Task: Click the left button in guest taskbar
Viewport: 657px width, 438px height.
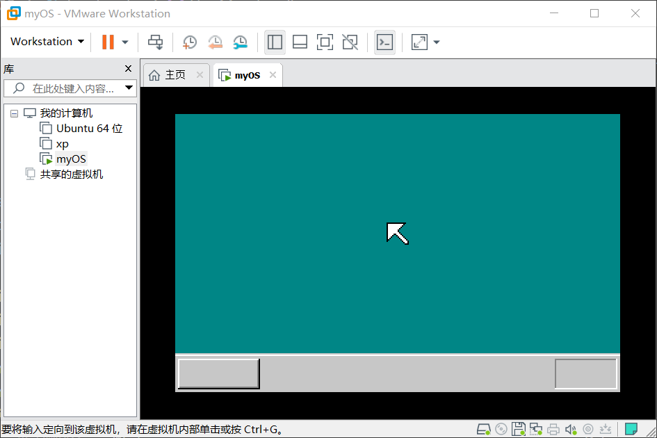Action: (219, 373)
